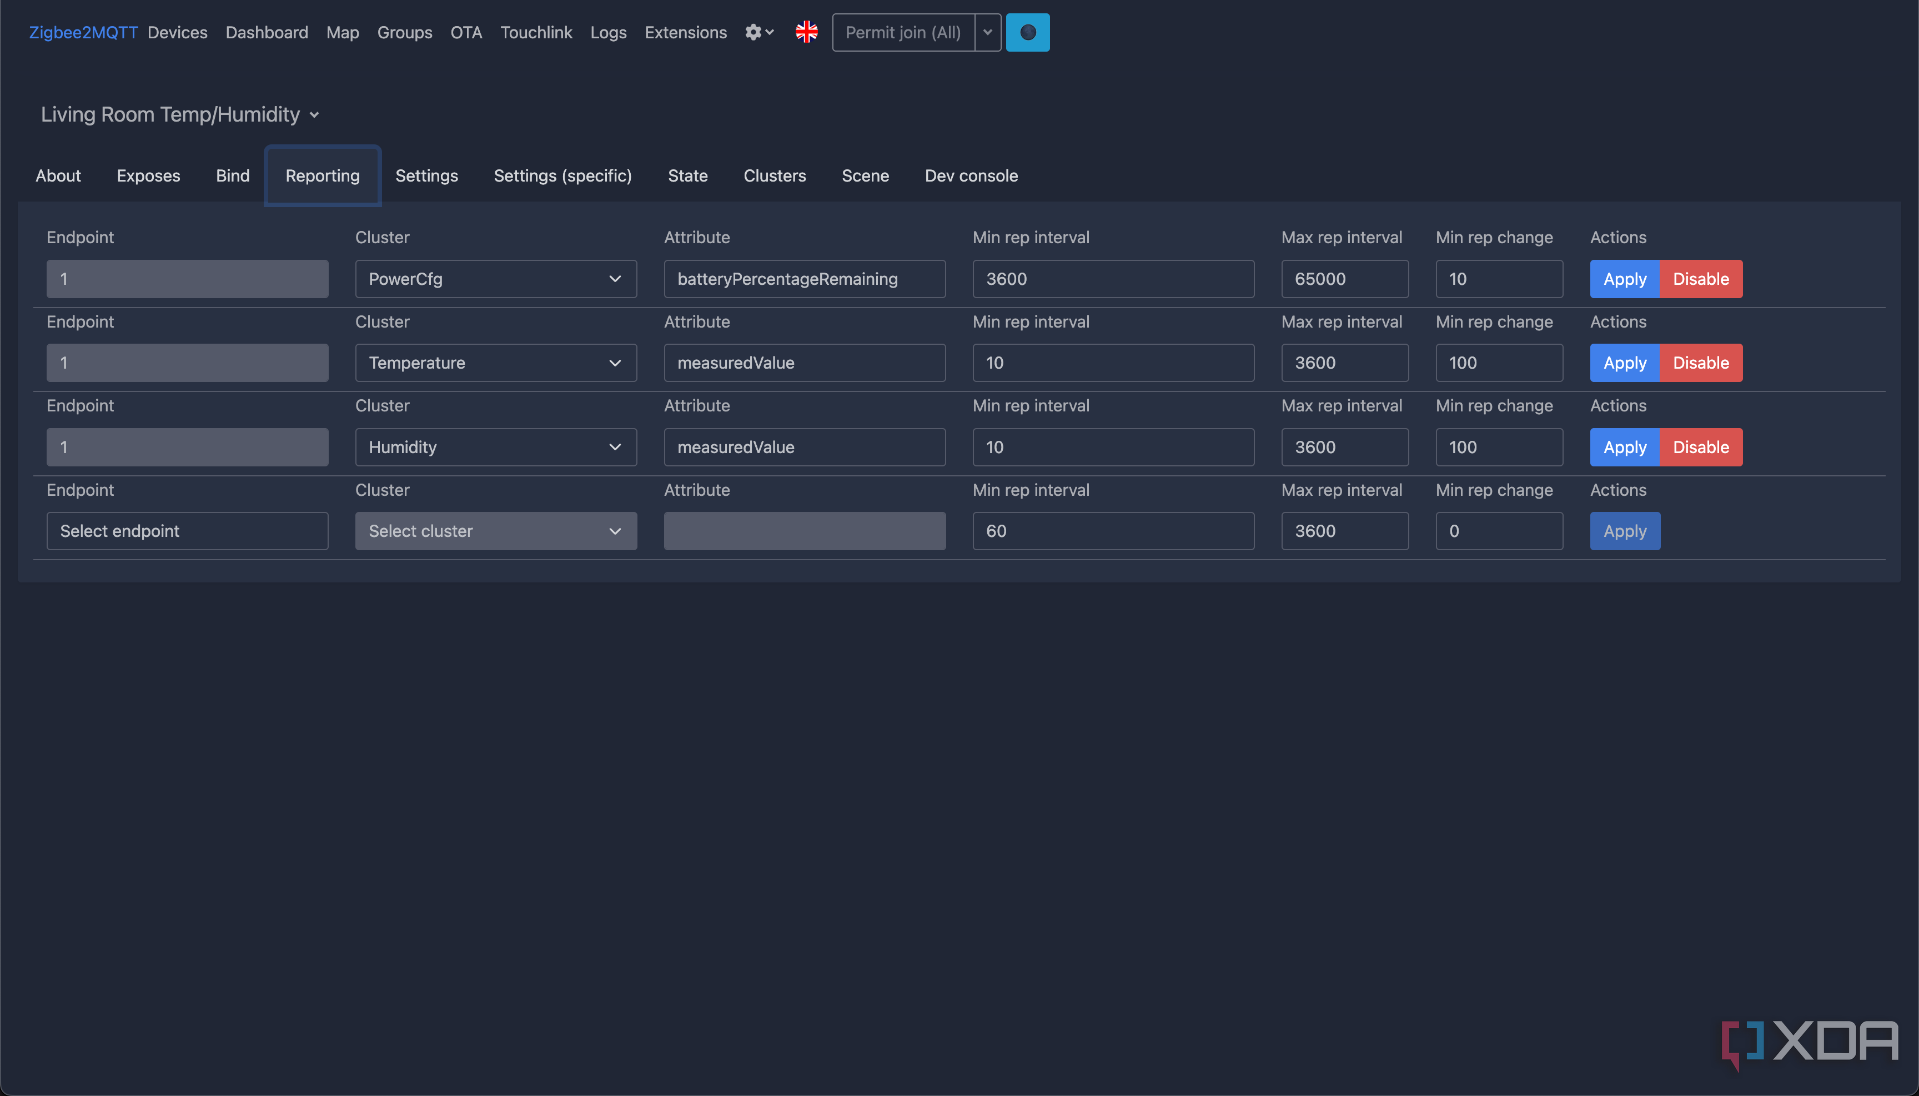Screen dimensions: 1919x1096
Task: Focus PowerCfg min rep change 10 field
Action: point(1499,279)
